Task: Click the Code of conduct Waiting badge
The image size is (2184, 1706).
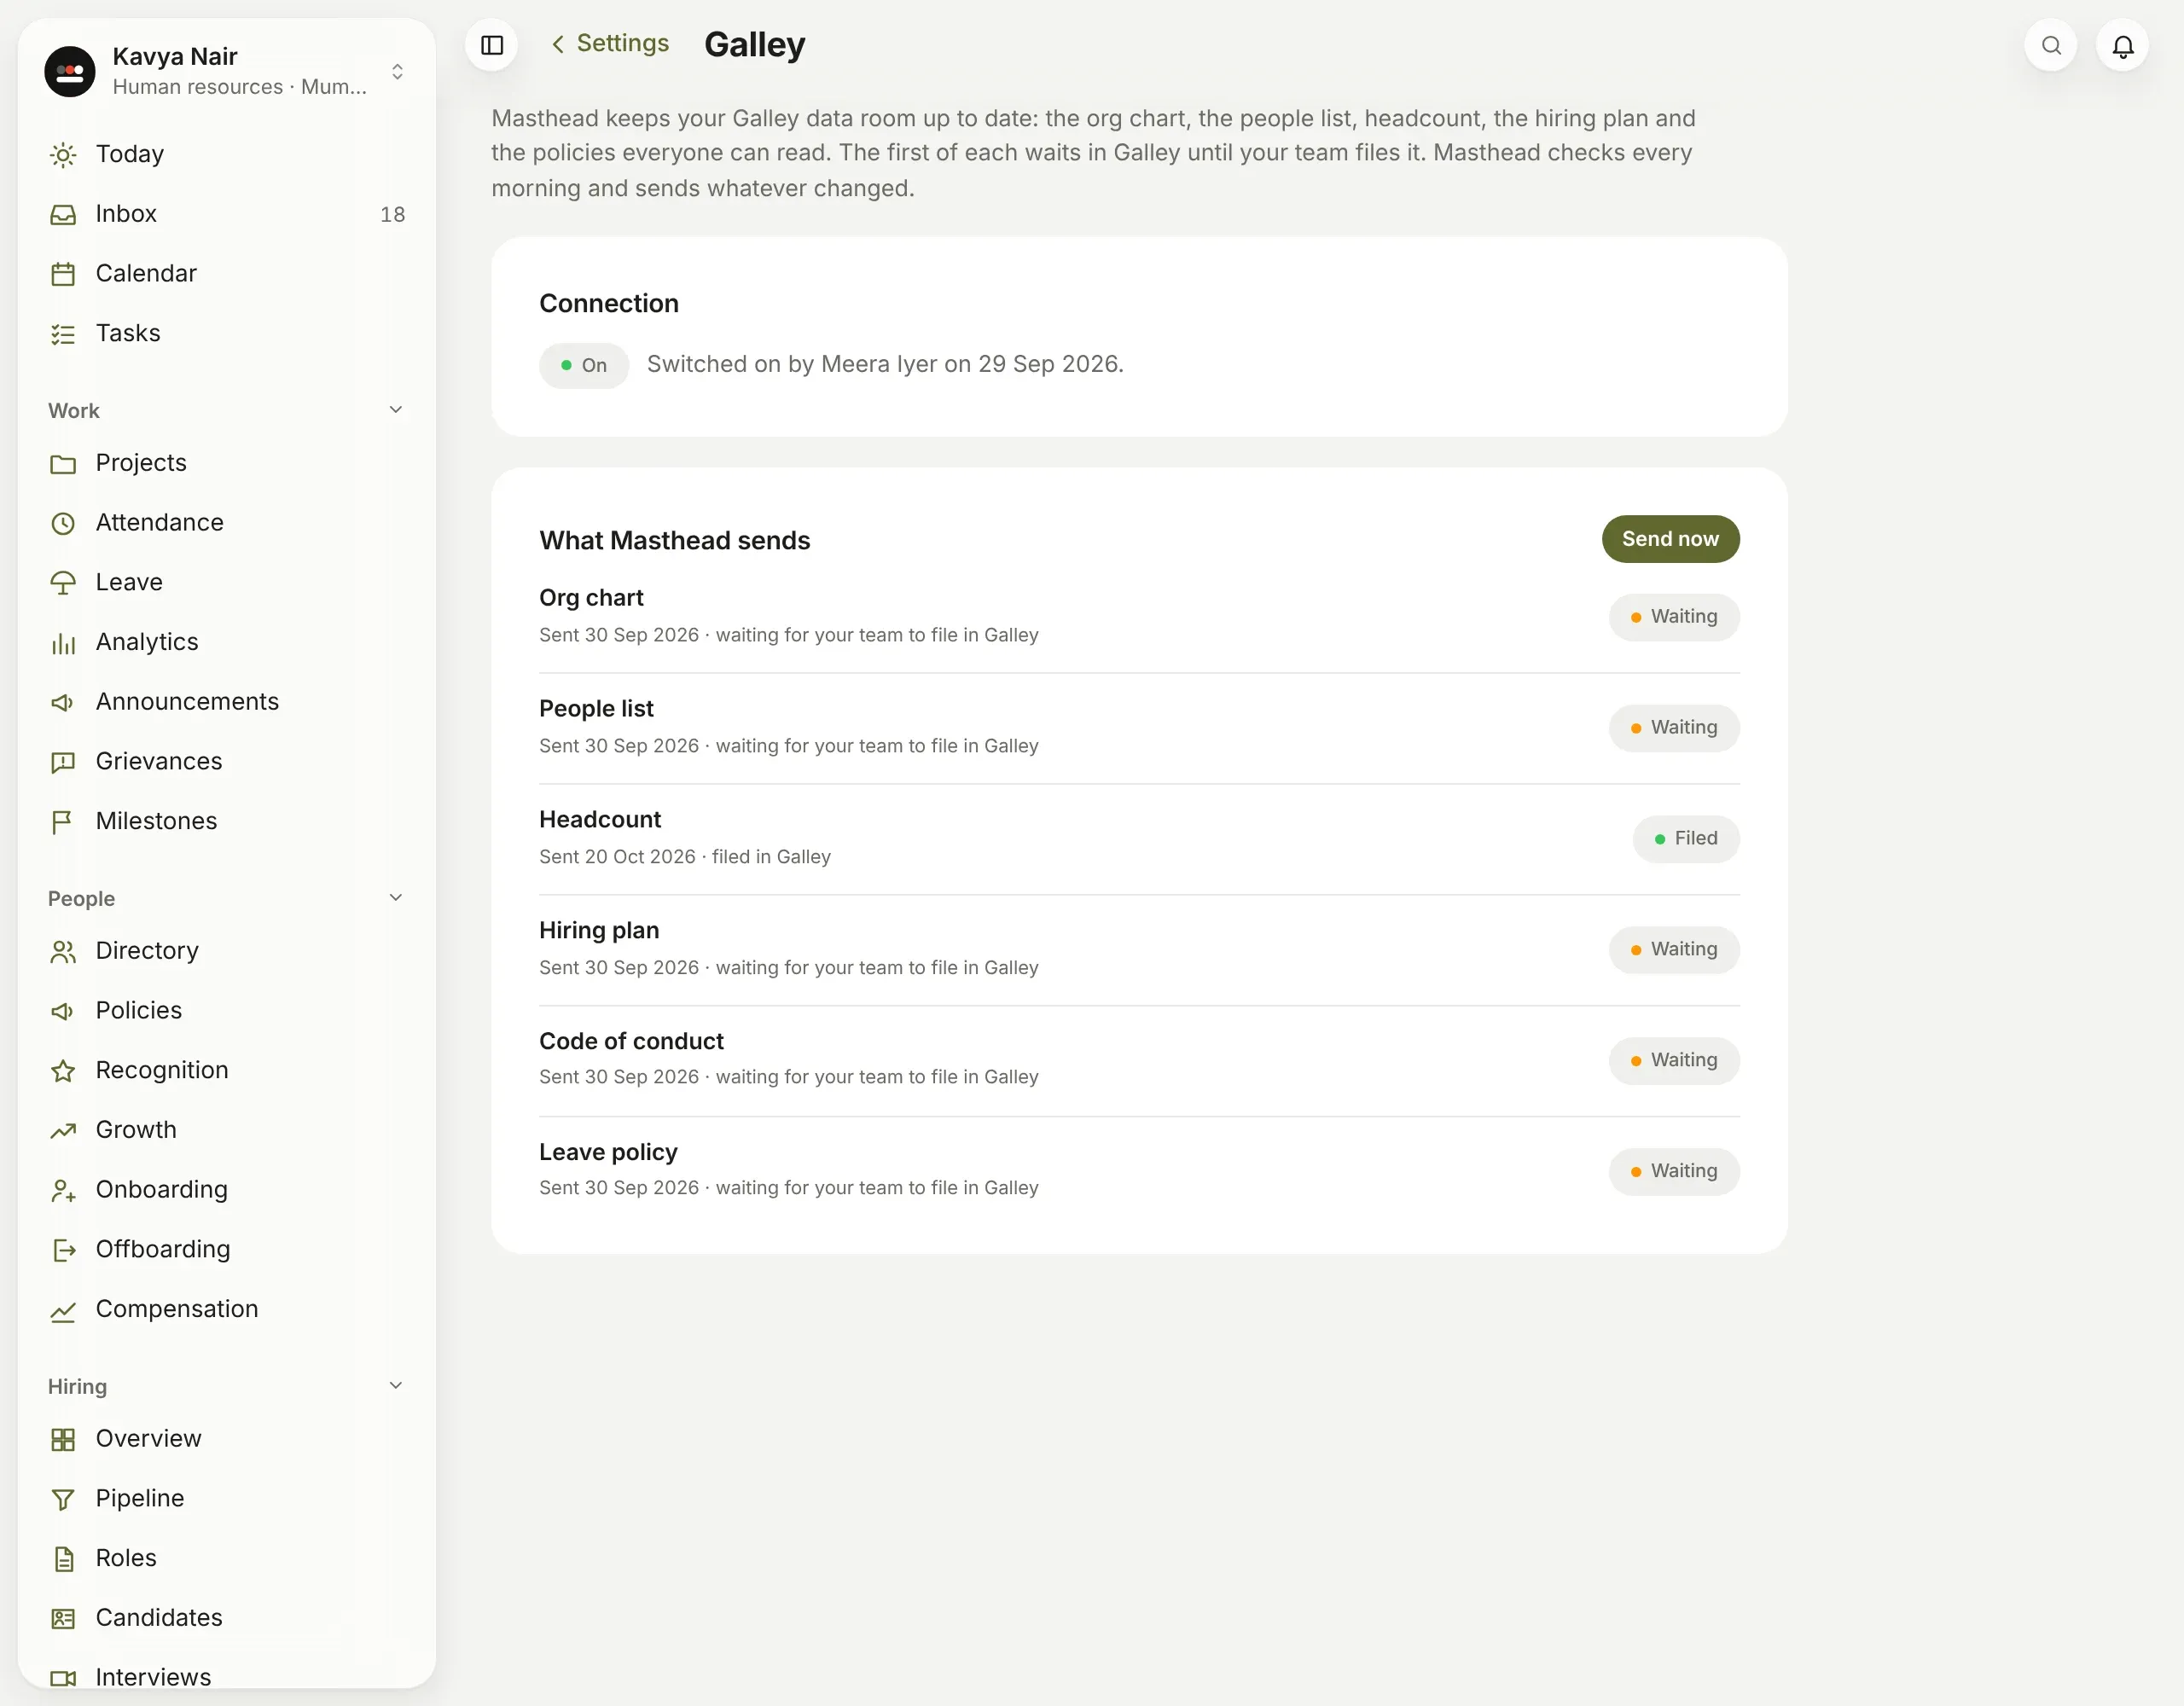Action: pyautogui.click(x=1674, y=1061)
